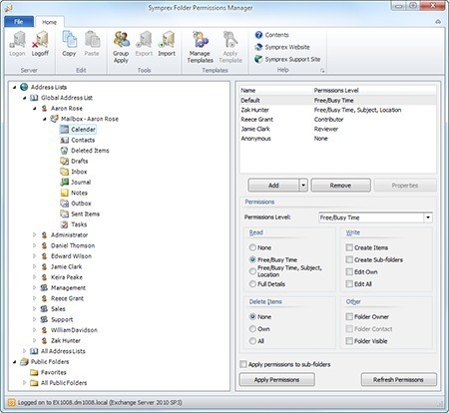Select the Contacts folder
Image resolution: width=449 pixels, height=413 pixels.
click(78, 140)
